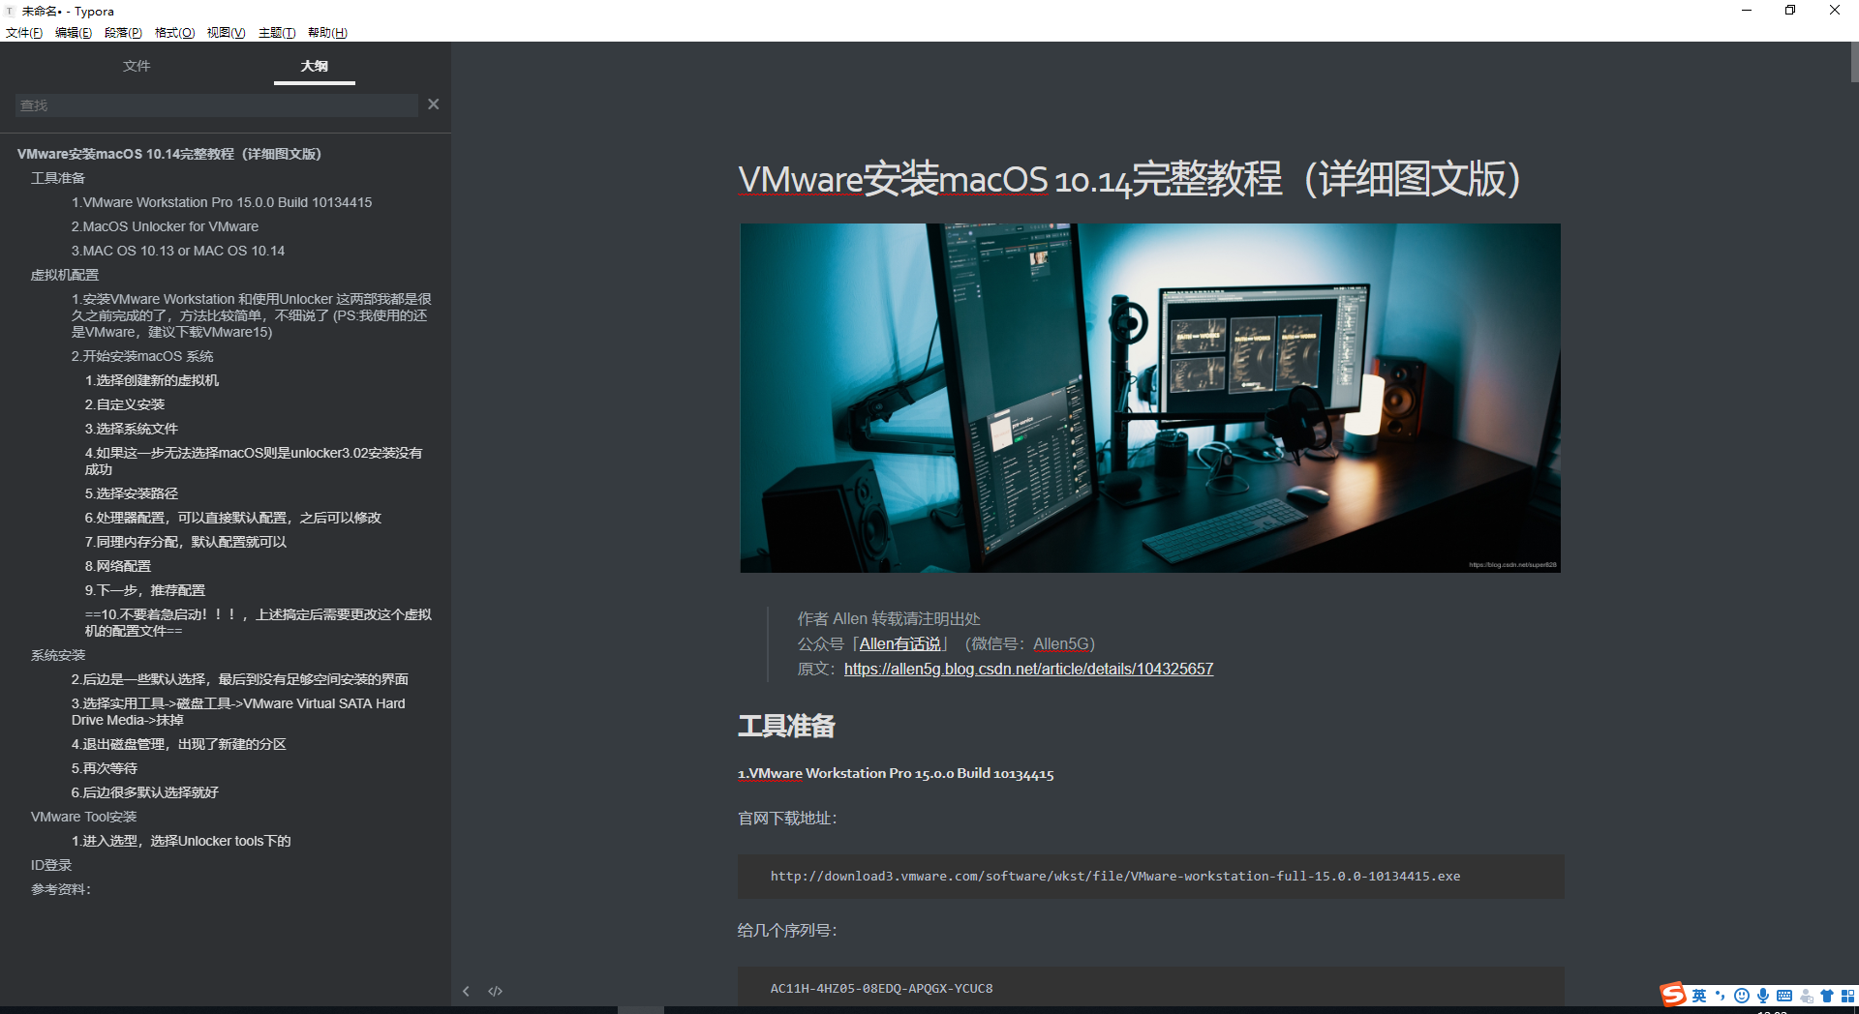Click the VMware download URL code block
1859x1014 pixels.
(1150, 877)
